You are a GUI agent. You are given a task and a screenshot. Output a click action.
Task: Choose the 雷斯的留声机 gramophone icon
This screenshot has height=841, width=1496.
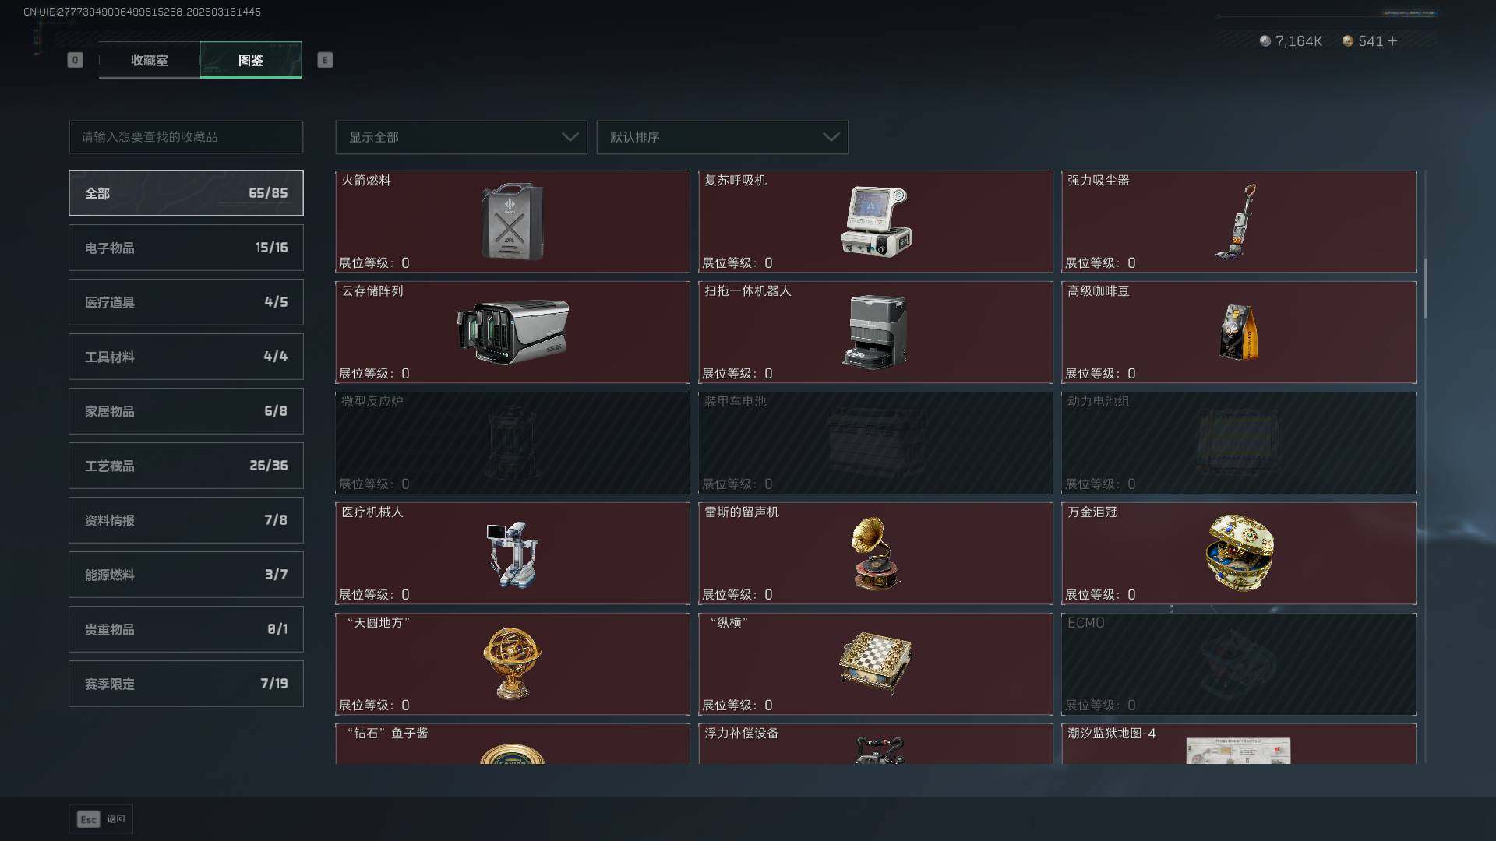pyautogui.click(x=876, y=554)
